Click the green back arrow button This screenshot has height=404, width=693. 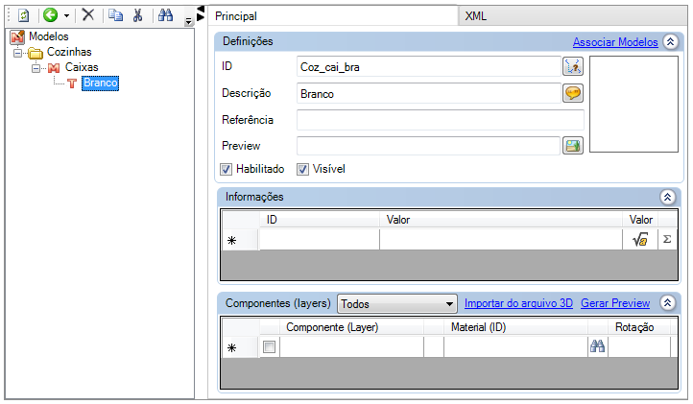click(50, 15)
